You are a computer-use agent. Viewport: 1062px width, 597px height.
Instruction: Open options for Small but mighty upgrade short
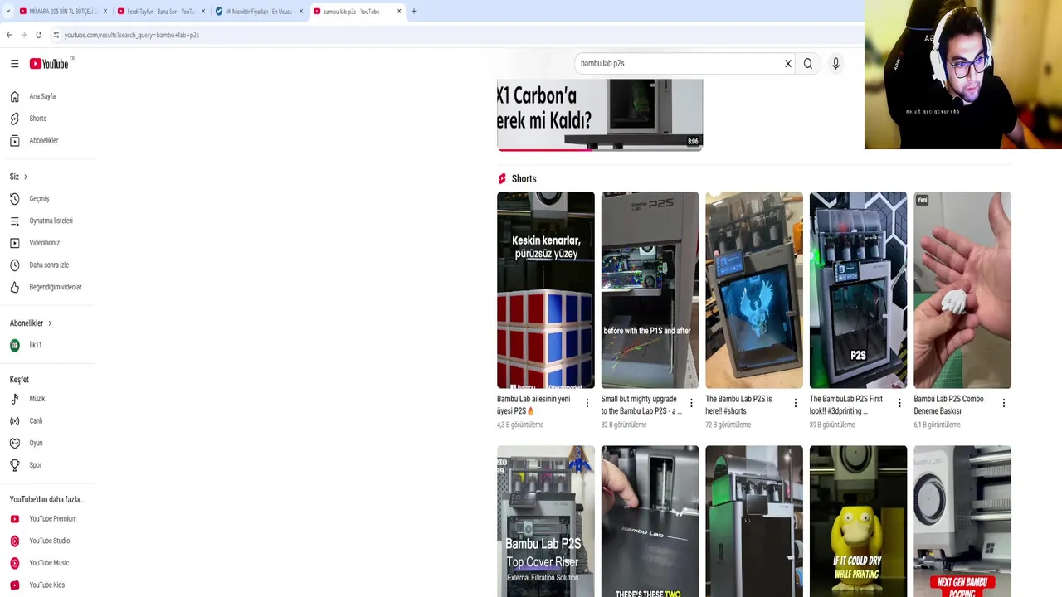[x=691, y=404]
